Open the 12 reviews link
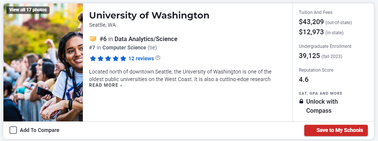The height and width of the screenshot is (141, 378). [141, 58]
